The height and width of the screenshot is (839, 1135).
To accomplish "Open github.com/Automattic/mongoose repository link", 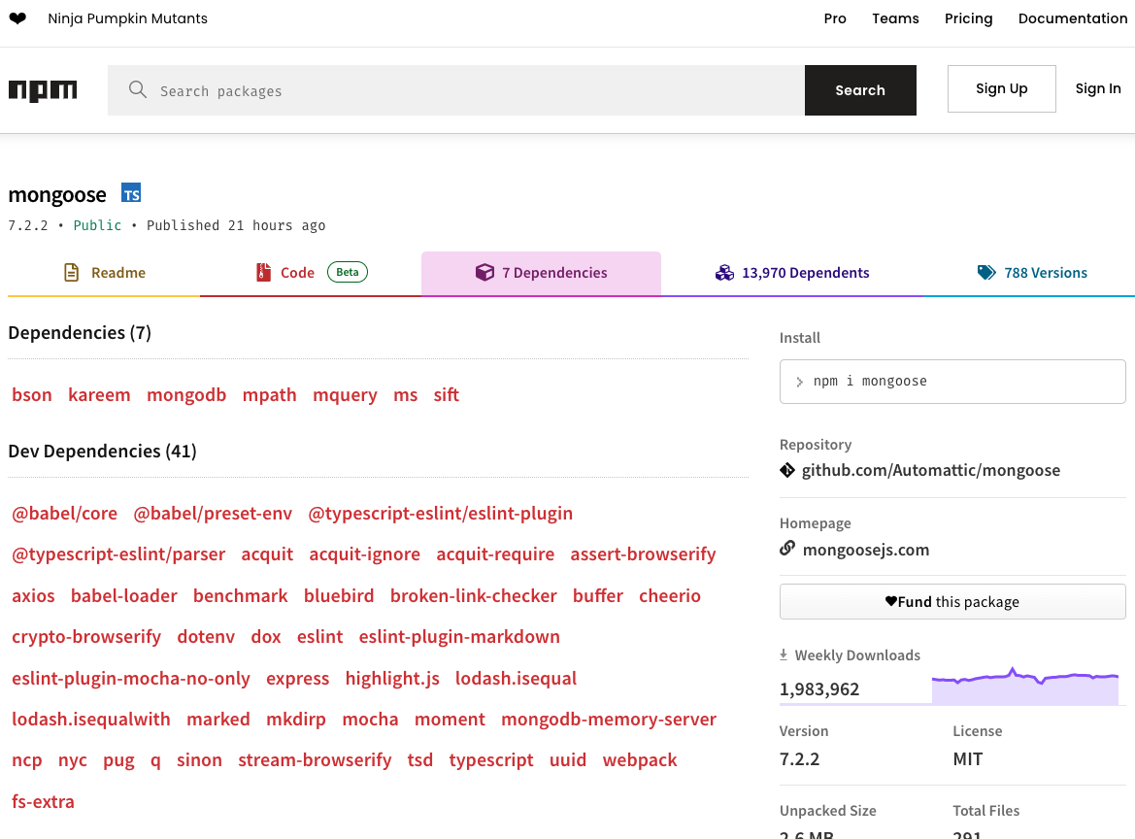I will pos(930,471).
